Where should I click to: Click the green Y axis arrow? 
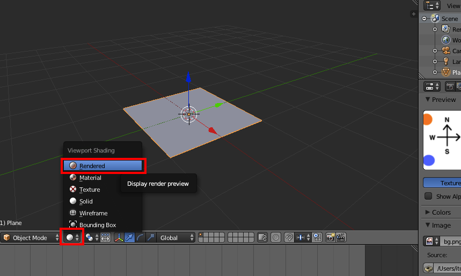(219, 105)
